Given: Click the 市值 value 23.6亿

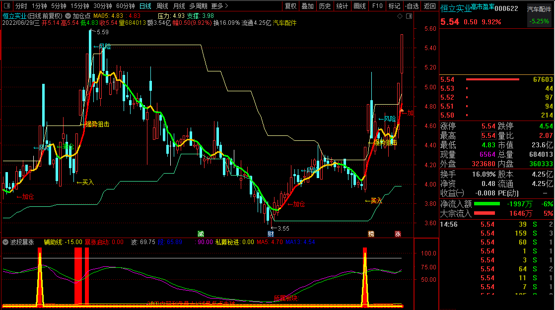Looking at the screenshot, I should [x=542, y=145].
